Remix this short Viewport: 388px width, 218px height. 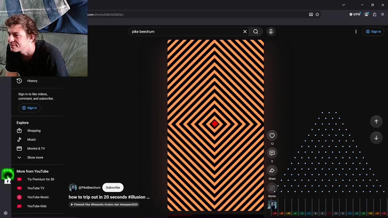coord(272,188)
